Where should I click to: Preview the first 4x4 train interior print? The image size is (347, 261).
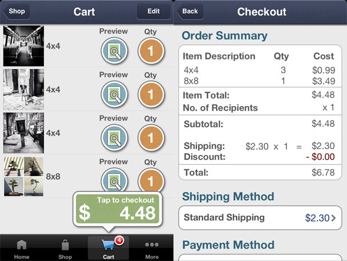click(x=114, y=51)
